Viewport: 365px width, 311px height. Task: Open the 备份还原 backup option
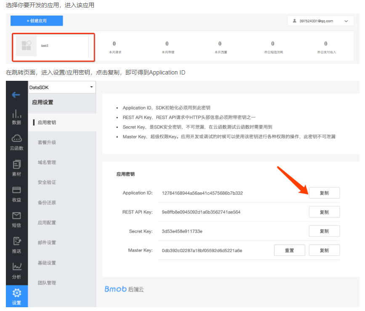pyautogui.click(x=47, y=202)
